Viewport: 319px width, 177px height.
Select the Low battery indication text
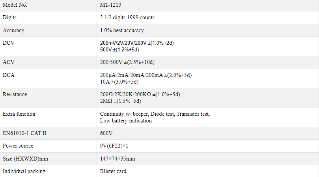tap(126, 121)
